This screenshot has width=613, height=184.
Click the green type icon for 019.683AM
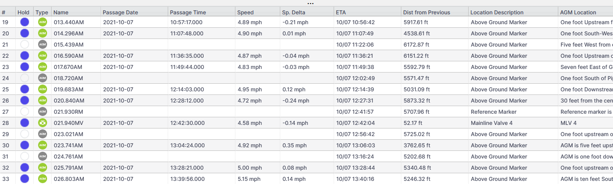point(43,89)
